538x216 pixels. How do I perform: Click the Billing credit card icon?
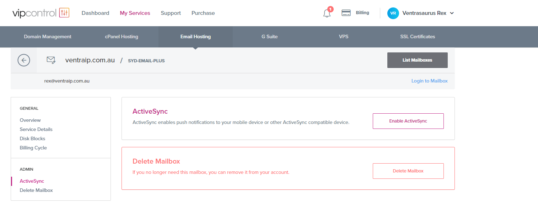(x=346, y=13)
